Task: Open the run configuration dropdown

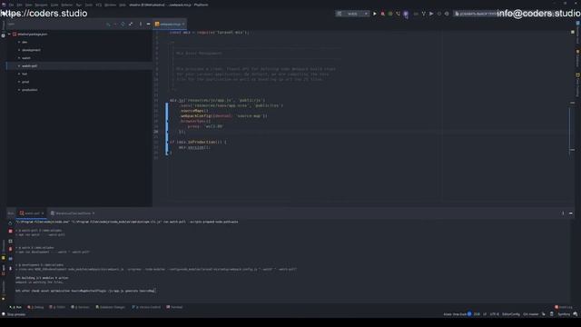Action: 352,14
